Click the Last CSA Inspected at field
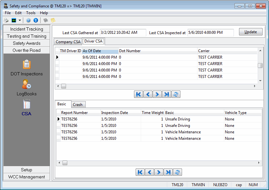The image size is (269, 190). click(210, 33)
